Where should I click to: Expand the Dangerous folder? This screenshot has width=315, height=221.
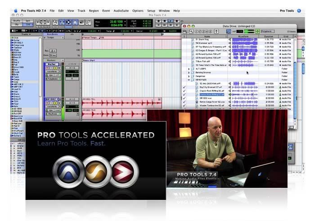point(189,76)
